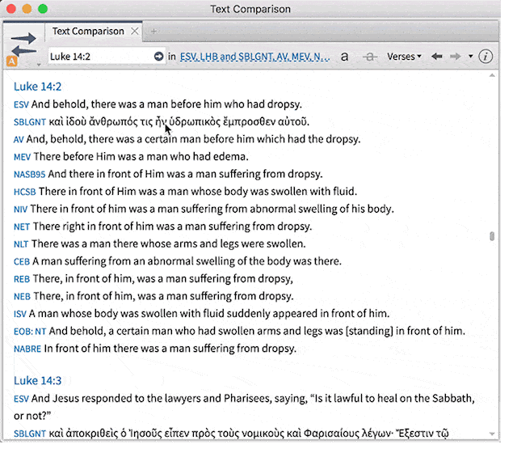Screen dimensions: 517x457
Task: Click the SBLGNT label for Luke 14:2
Action: (30, 122)
